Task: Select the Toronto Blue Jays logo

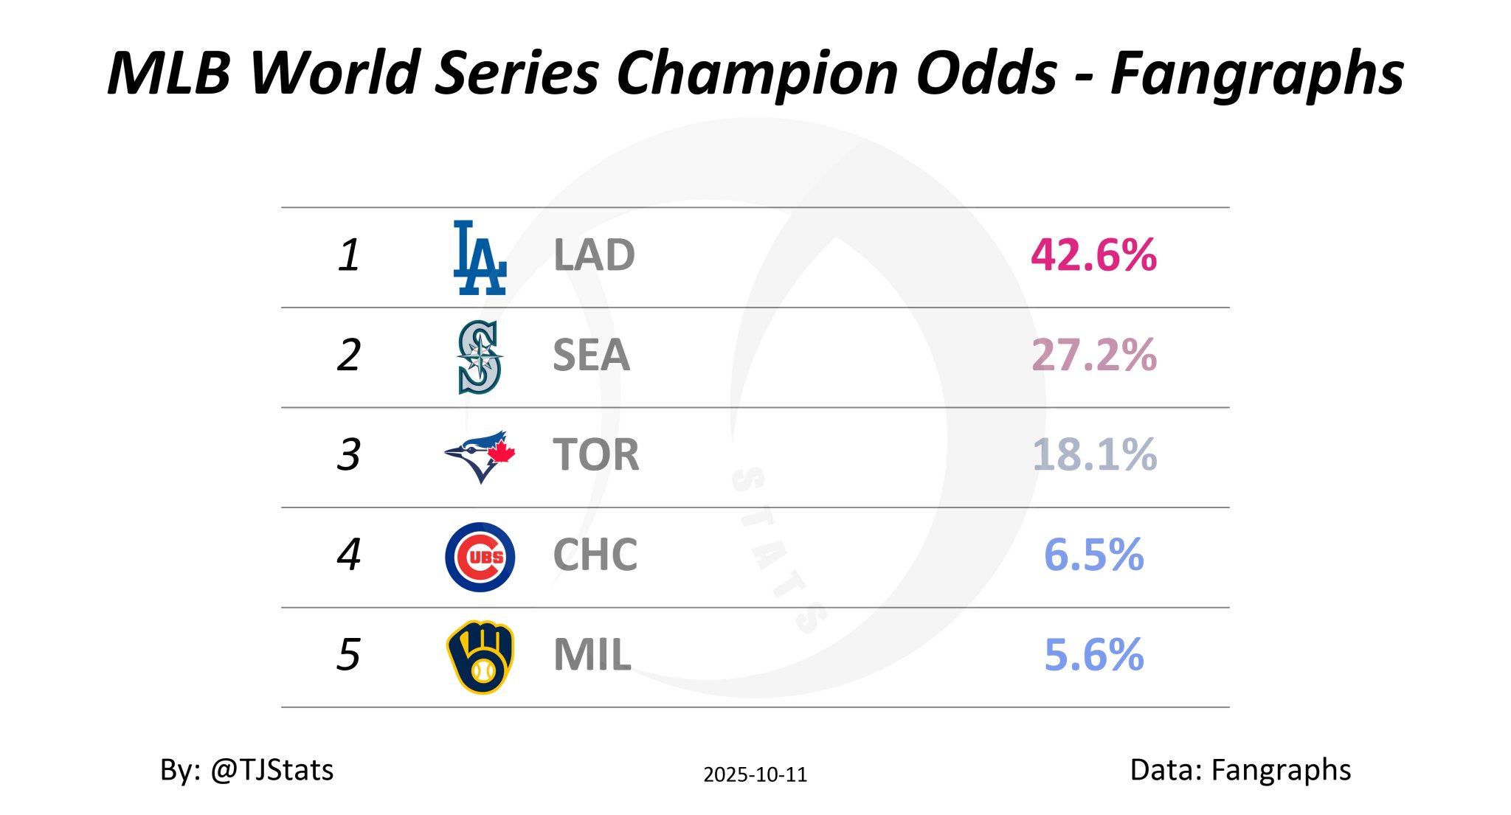Action: [480, 456]
